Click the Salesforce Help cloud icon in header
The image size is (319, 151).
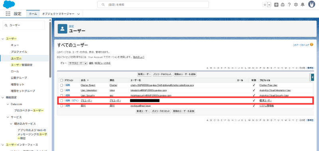[282, 5]
